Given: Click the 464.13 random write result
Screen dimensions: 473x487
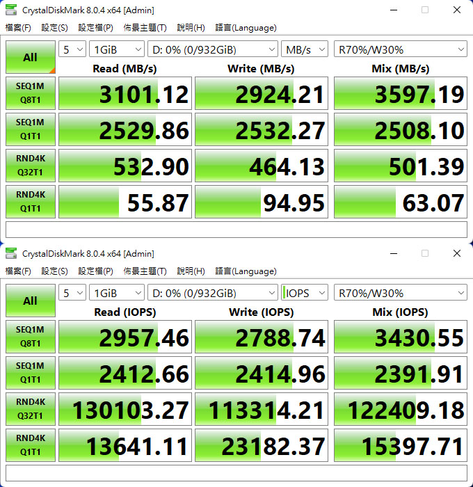Looking at the screenshot, I should pos(262,166).
